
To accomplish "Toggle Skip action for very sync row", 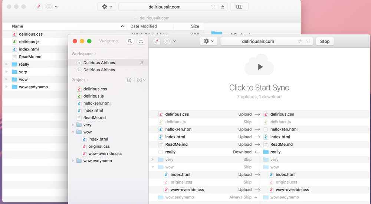I will point(247,159).
